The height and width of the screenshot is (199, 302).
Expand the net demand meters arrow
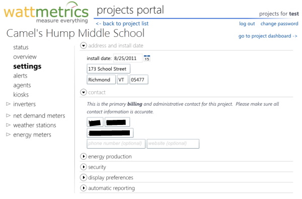tap(8, 115)
